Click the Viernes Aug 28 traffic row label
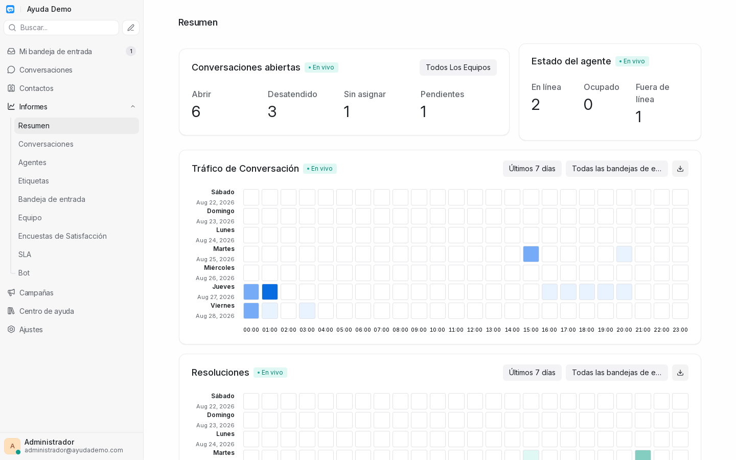The image size is (736, 460). pos(215,311)
